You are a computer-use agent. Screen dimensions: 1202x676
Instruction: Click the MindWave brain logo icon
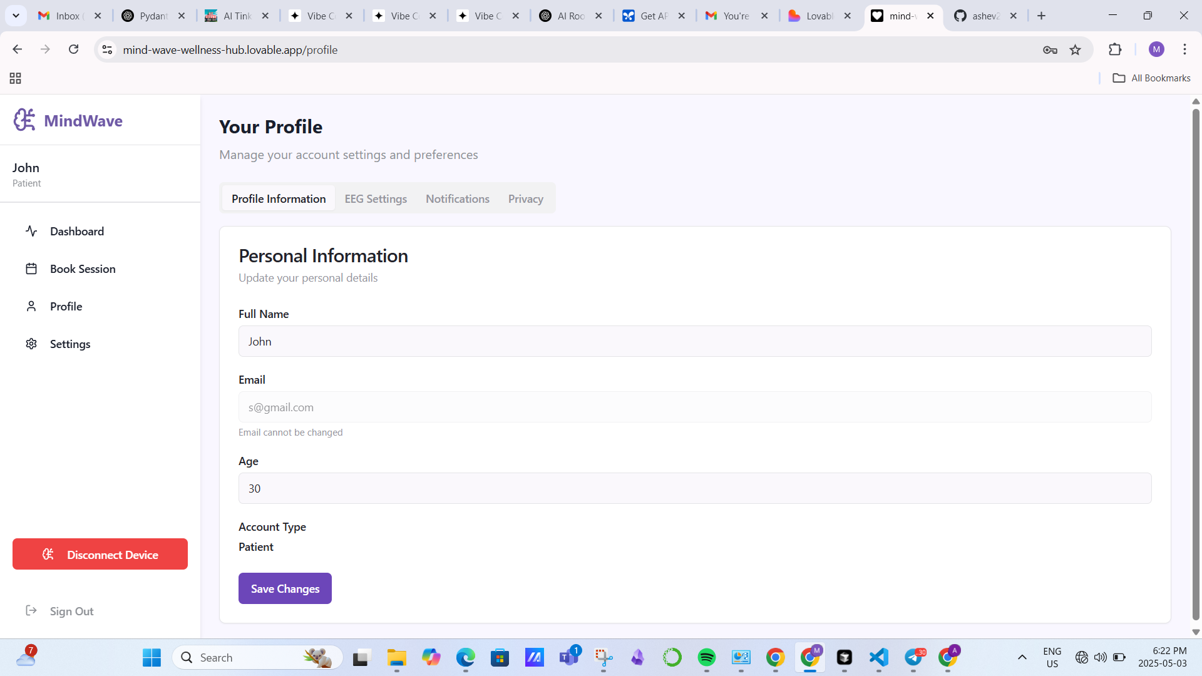click(24, 120)
